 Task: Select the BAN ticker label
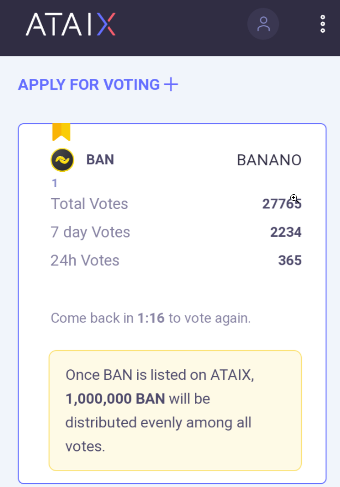(100, 160)
